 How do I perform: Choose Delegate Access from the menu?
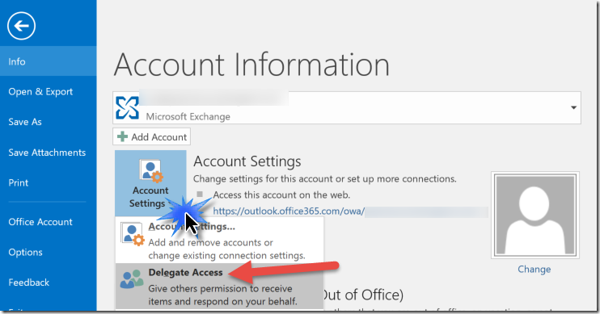[220, 286]
